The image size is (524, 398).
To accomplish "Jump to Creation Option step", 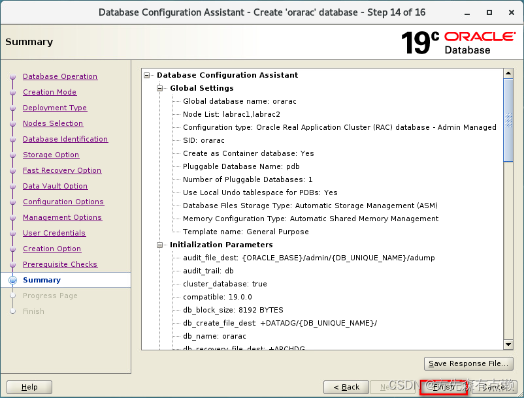I will coord(52,249).
